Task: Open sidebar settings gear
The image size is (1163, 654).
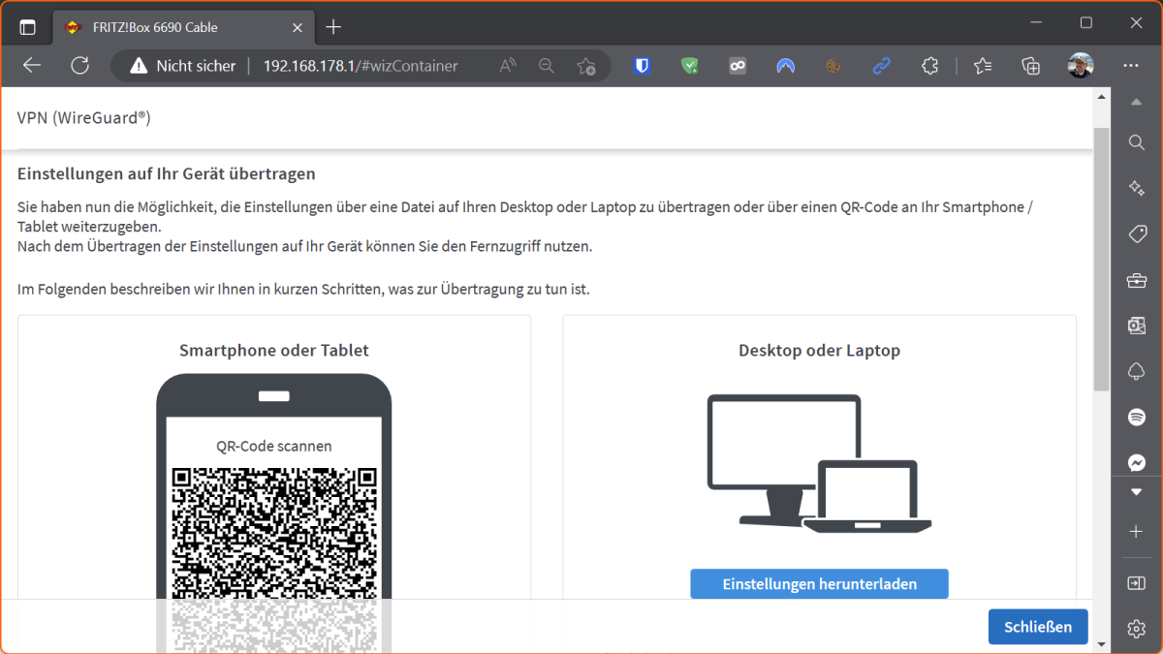Action: click(1137, 629)
